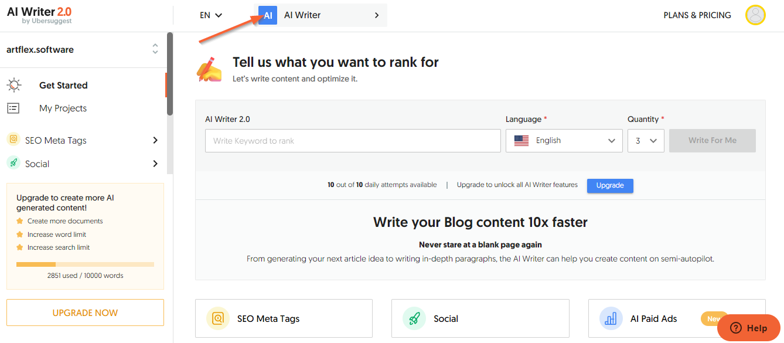Viewport: 784px width, 343px height.
Task: Click the Social card rocket icon
Action: 414,318
